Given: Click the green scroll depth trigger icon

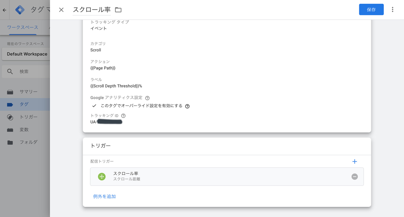Looking at the screenshot, I should (102, 176).
